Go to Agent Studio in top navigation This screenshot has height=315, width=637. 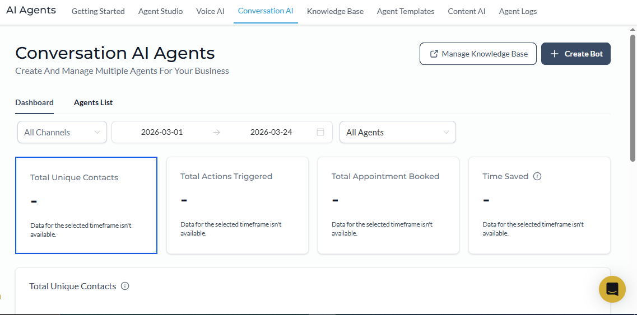point(160,11)
